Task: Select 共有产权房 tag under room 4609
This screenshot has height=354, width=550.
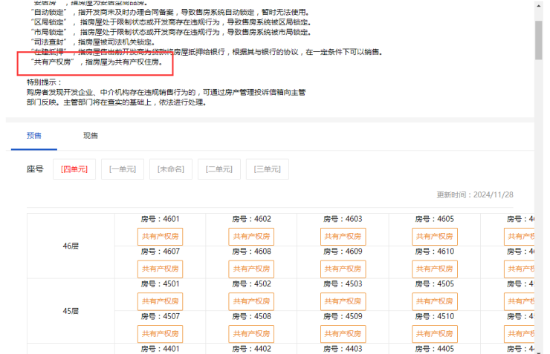Action: (x=343, y=269)
